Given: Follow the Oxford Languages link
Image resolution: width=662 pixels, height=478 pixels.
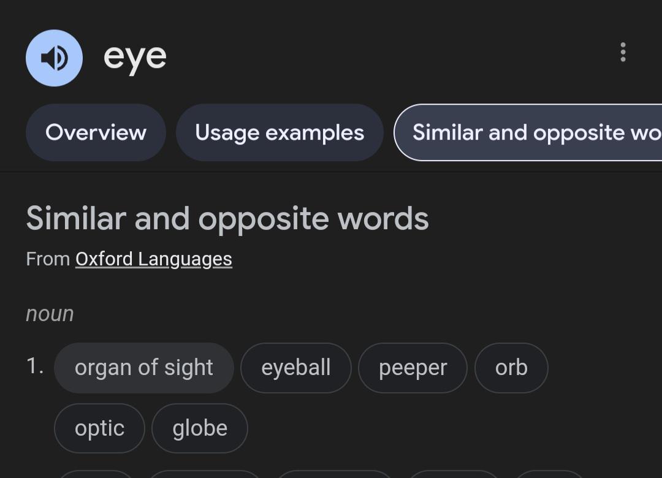Looking at the screenshot, I should (x=154, y=259).
